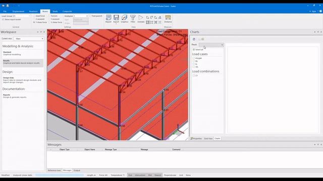
Task: Click the bar chart icon in the Charts toolbar
Action: (203, 39)
